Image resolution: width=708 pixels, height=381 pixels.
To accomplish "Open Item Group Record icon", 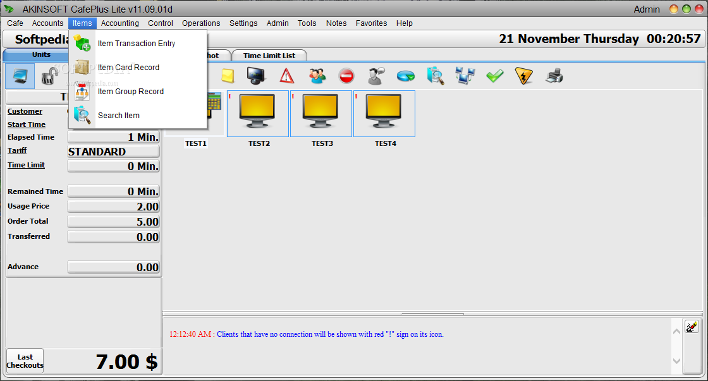I will tap(82, 91).
